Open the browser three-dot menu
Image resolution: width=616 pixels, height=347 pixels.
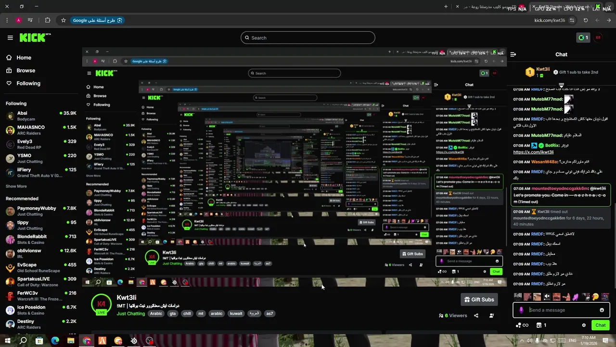7,20
